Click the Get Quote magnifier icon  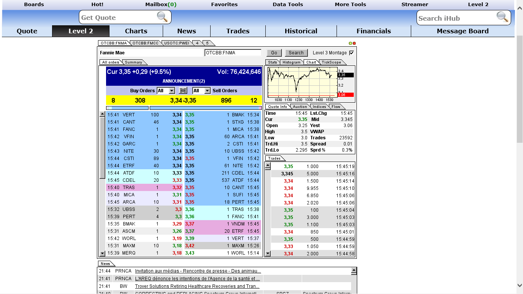coord(162,17)
